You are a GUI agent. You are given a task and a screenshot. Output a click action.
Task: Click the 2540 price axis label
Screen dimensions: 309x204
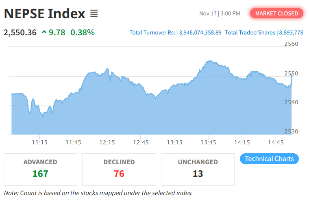[x=291, y=102]
